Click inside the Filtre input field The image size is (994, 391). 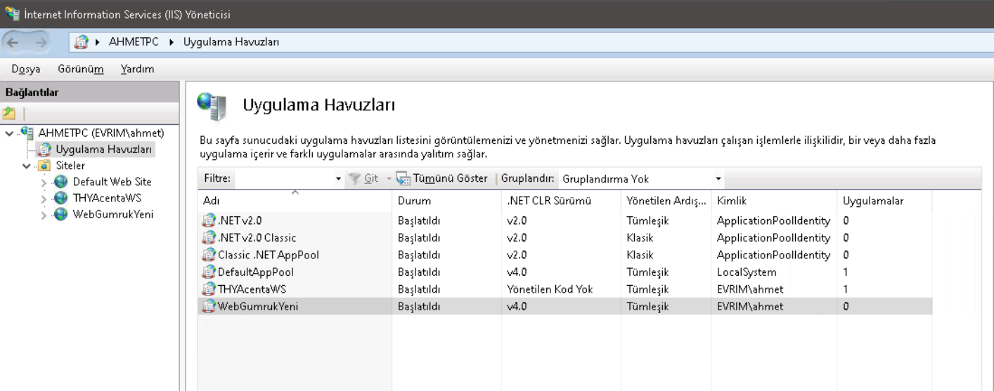(x=286, y=179)
